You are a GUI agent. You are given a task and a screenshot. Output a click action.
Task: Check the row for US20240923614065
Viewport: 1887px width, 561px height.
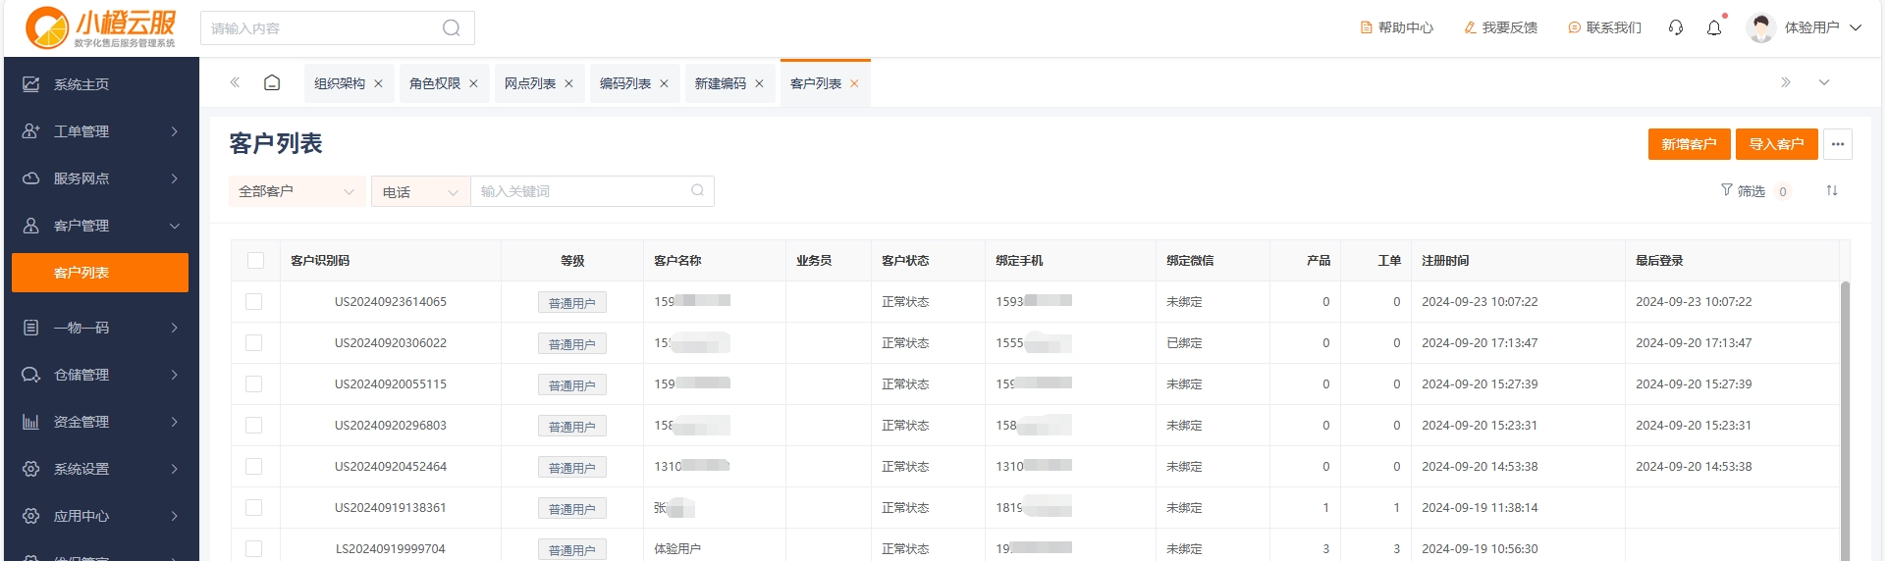pyautogui.click(x=254, y=302)
